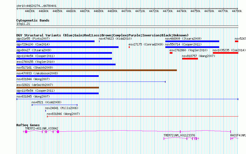
Task: Open the esv27175 (Conrad2009) label
Action: (146, 44)
